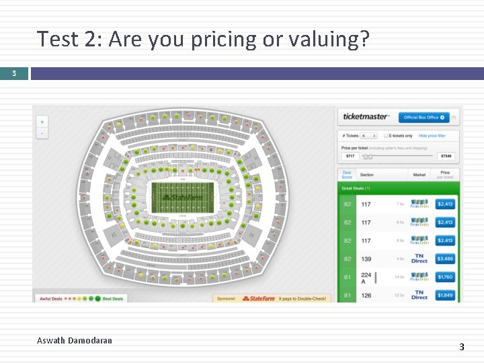Screen dimensions: 484x363
Task: Click the Official Box Office button
Action: tap(424, 117)
